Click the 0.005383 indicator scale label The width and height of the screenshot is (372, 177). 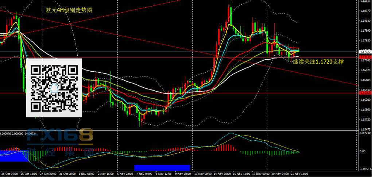coord(365,133)
